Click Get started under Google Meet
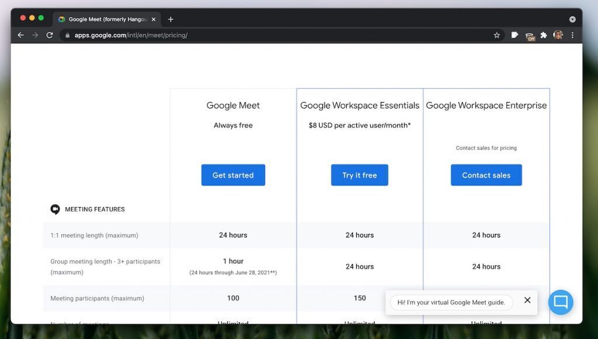The image size is (598, 339). point(233,175)
